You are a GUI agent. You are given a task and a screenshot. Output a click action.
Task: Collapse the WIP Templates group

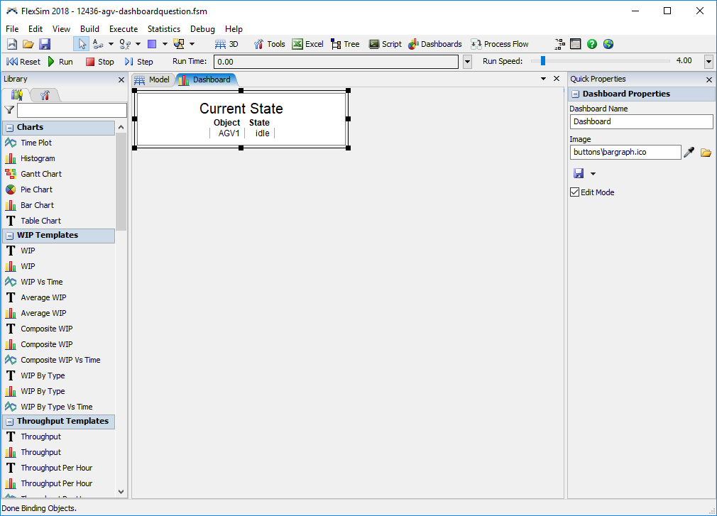[10, 236]
